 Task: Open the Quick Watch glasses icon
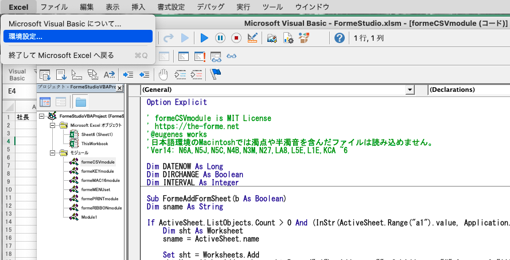[x=231, y=56]
